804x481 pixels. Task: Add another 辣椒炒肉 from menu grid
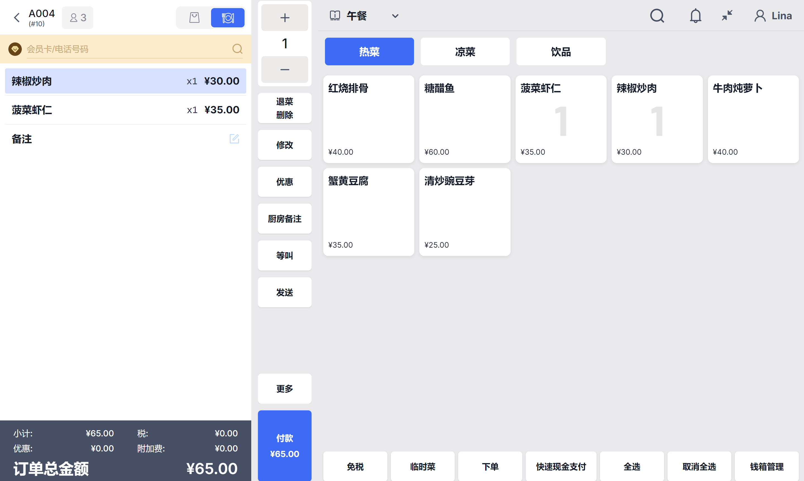(x=657, y=119)
